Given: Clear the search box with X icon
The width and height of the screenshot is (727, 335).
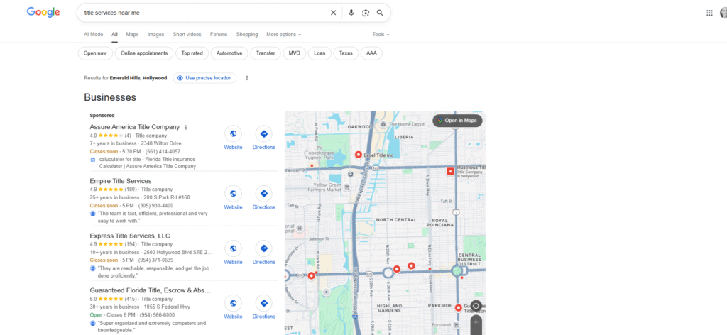Looking at the screenshot, I should [333, 13].
